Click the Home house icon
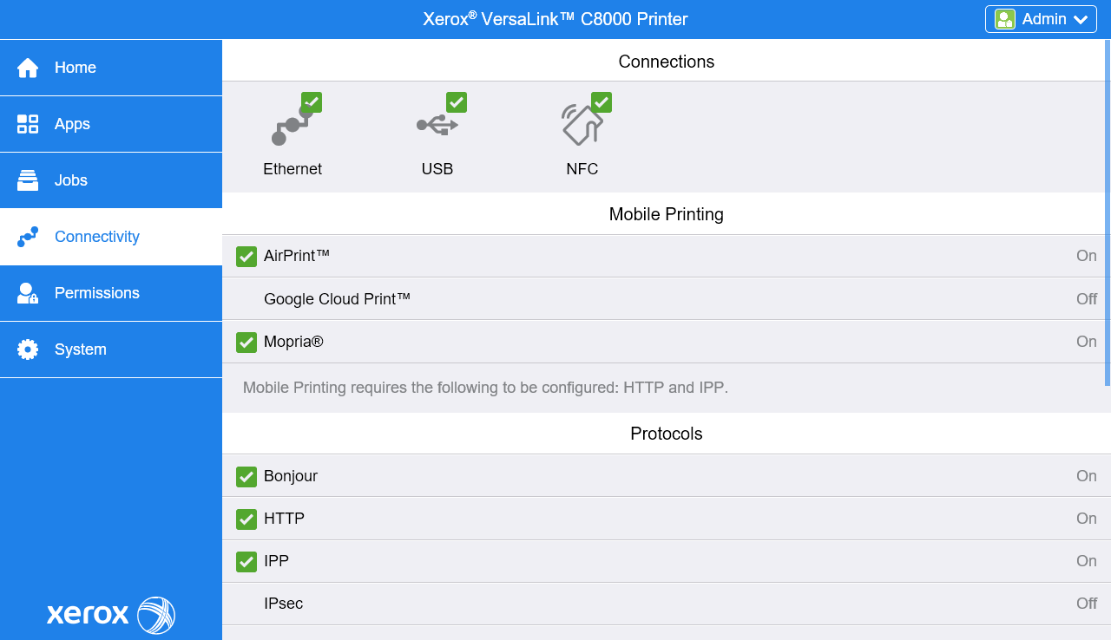1111x640 pixels. (28, 68)
